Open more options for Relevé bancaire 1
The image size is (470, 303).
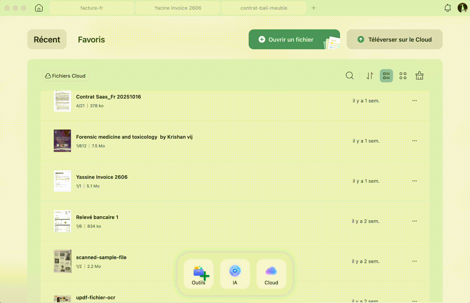pyautogui.click(x=414, y=221)
